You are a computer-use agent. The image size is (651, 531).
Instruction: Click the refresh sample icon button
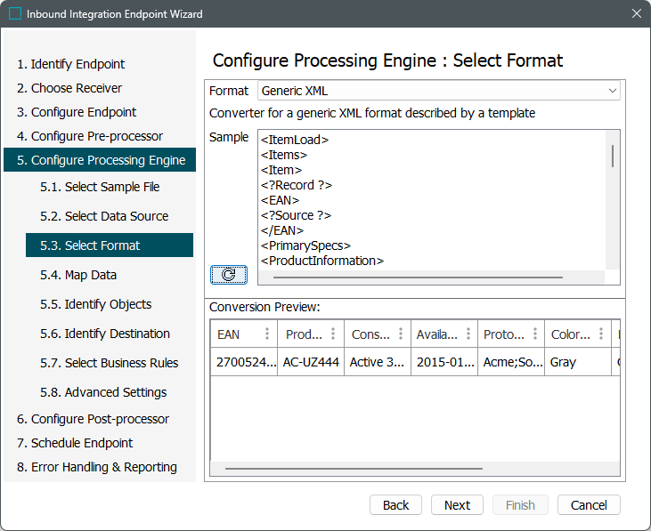pos(228,275)
